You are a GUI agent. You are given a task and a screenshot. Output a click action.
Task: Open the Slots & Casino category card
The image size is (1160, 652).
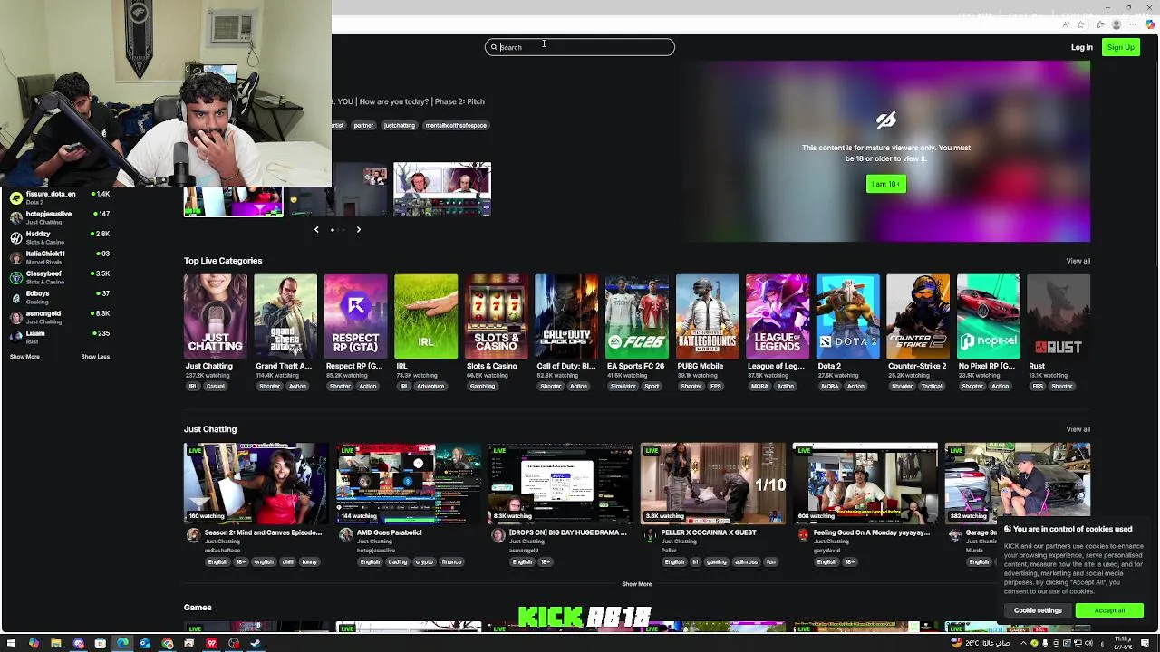[497, 316]
